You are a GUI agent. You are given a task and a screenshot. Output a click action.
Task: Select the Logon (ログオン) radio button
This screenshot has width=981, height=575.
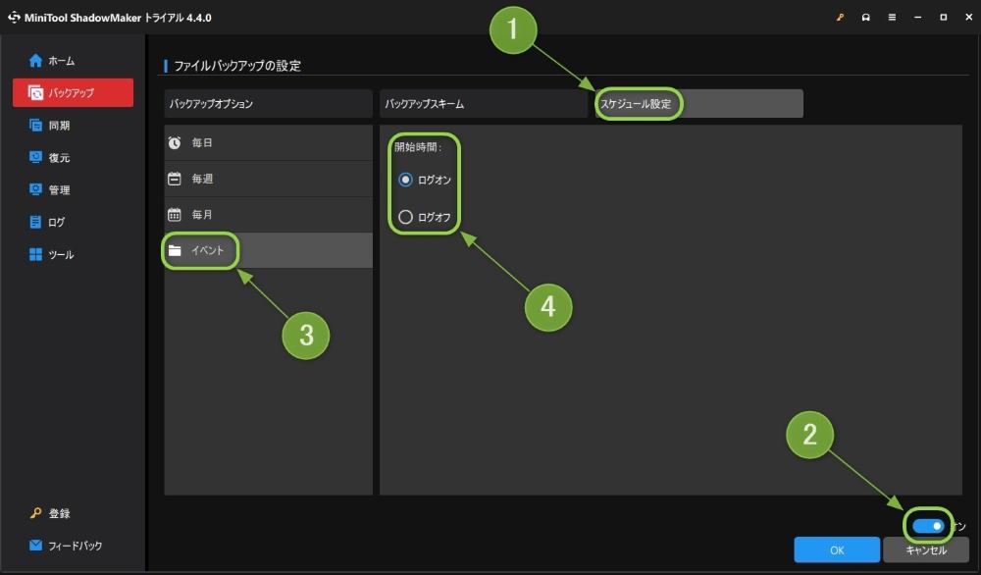(x=405, y=181)
